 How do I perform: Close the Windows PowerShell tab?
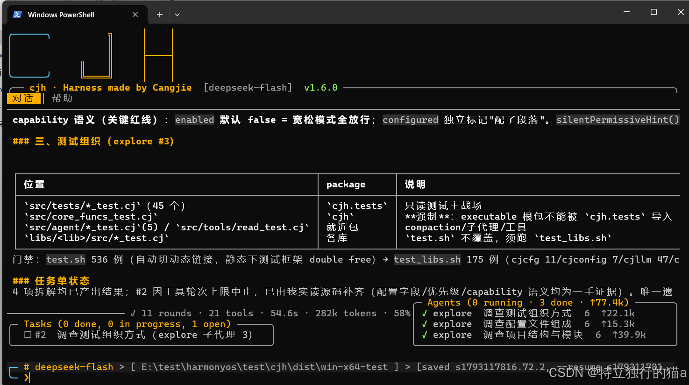[135, 14]
